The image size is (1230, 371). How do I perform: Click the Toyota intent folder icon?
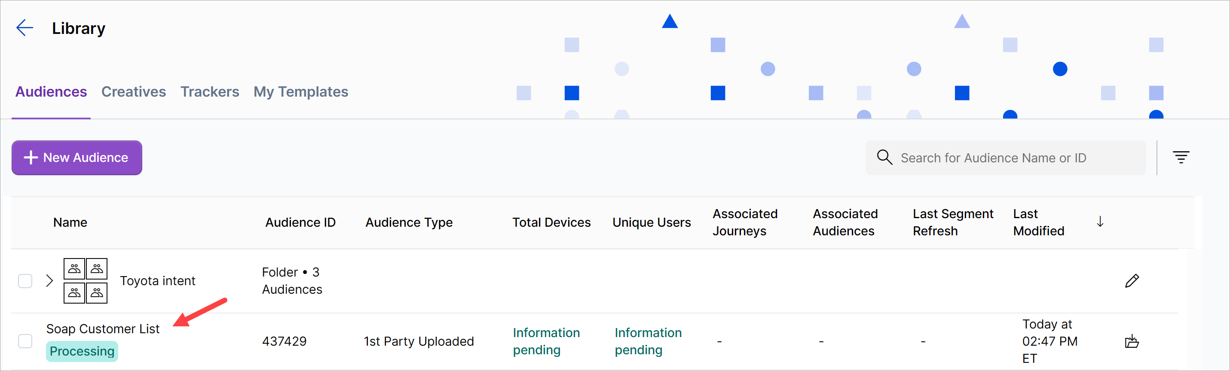point(86,281)
